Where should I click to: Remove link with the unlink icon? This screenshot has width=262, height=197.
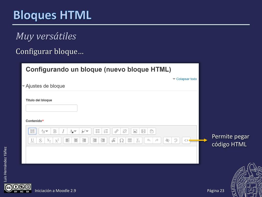pos(125,131)
